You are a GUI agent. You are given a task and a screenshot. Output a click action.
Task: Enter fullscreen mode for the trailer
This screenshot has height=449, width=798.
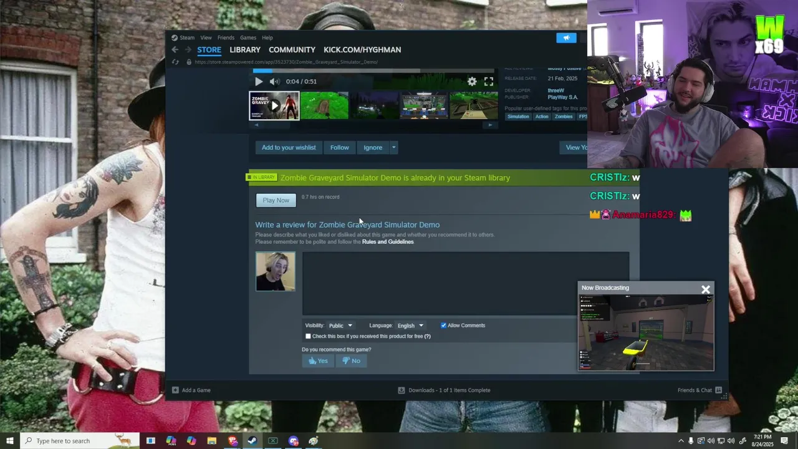pyautogui.click(x=489, y=81)
